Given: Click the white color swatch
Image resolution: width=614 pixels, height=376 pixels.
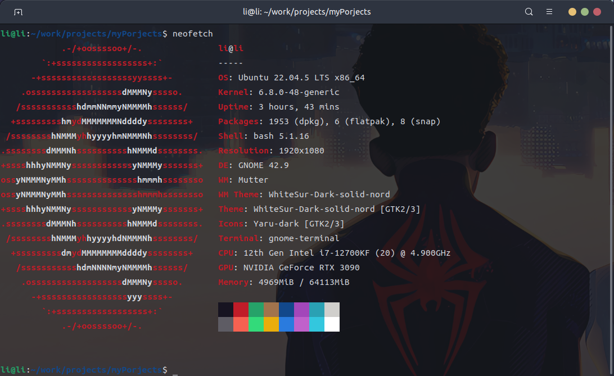Looking at the screenshot, I should (332, 324).
